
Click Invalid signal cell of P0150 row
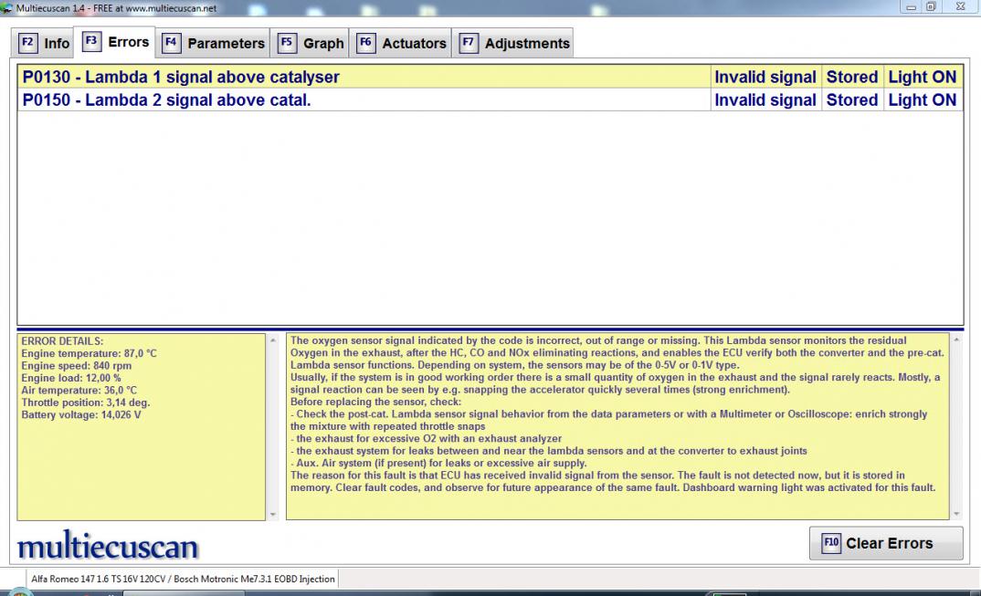[x=765, y=100]
